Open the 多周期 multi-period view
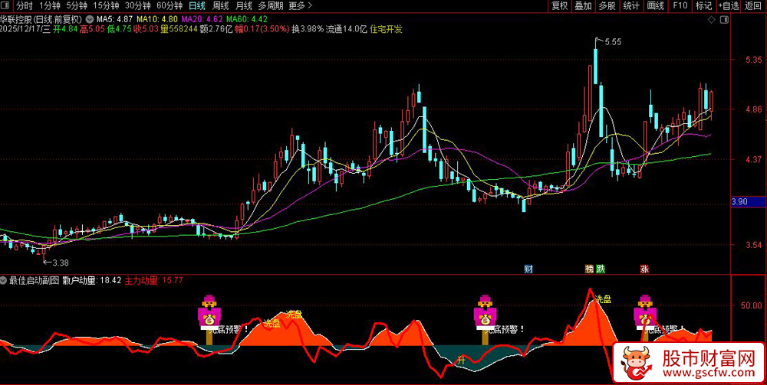This screenshot has height=385, width=767. [x=270, y=6]
